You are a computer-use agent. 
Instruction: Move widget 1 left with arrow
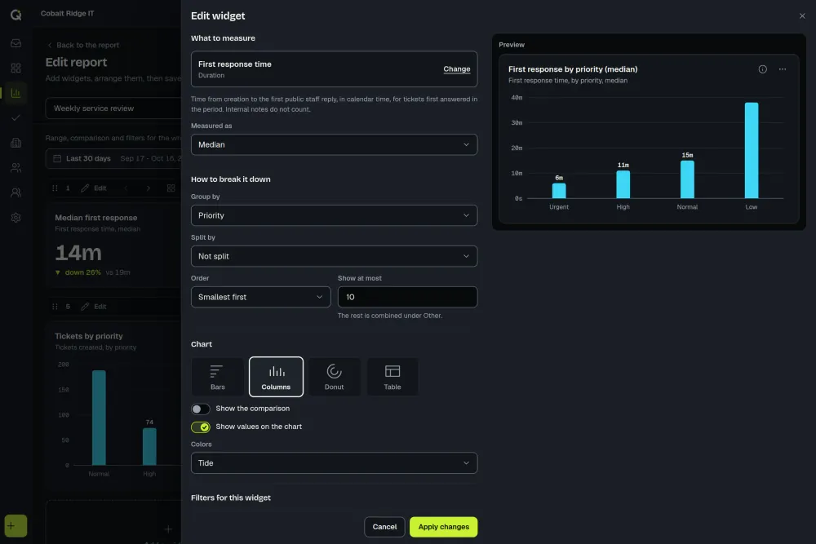click(126, 188)
